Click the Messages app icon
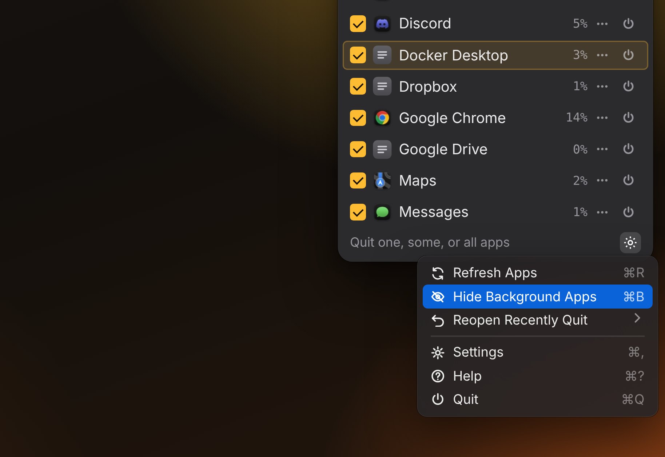Screen dimensions: 665x457 point(382,212)
